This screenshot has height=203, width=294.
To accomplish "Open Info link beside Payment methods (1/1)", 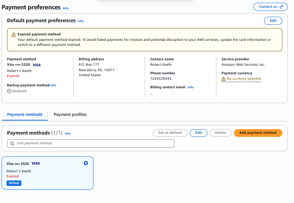I will pyautogui.click(x=67, y=133).
